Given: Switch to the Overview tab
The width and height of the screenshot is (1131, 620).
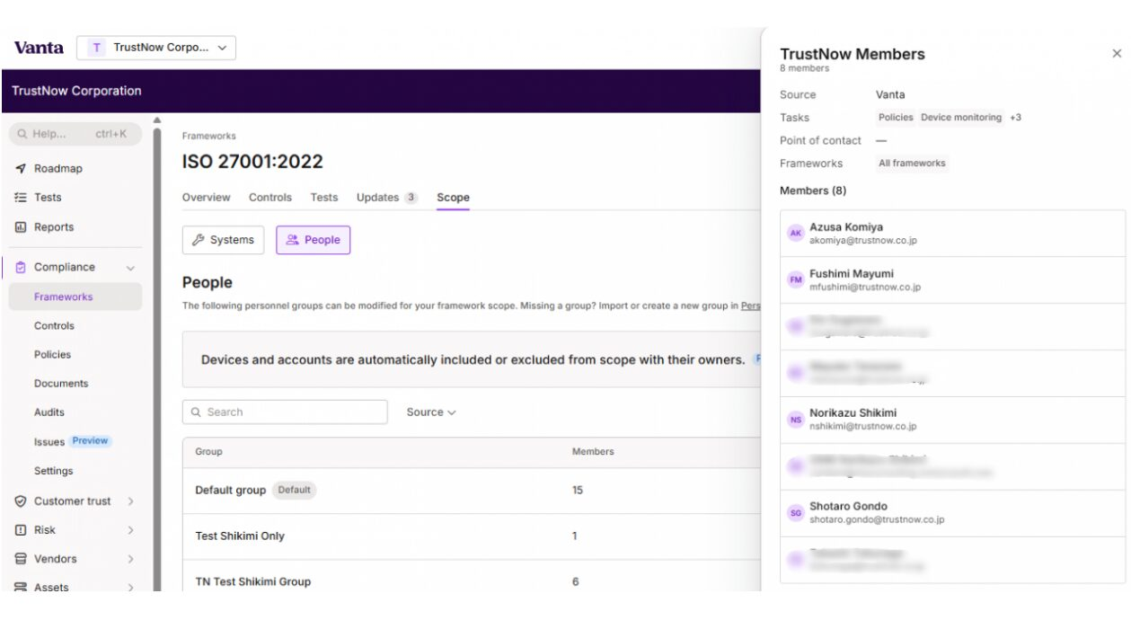Looking at the screenshot, I should 206,198.
